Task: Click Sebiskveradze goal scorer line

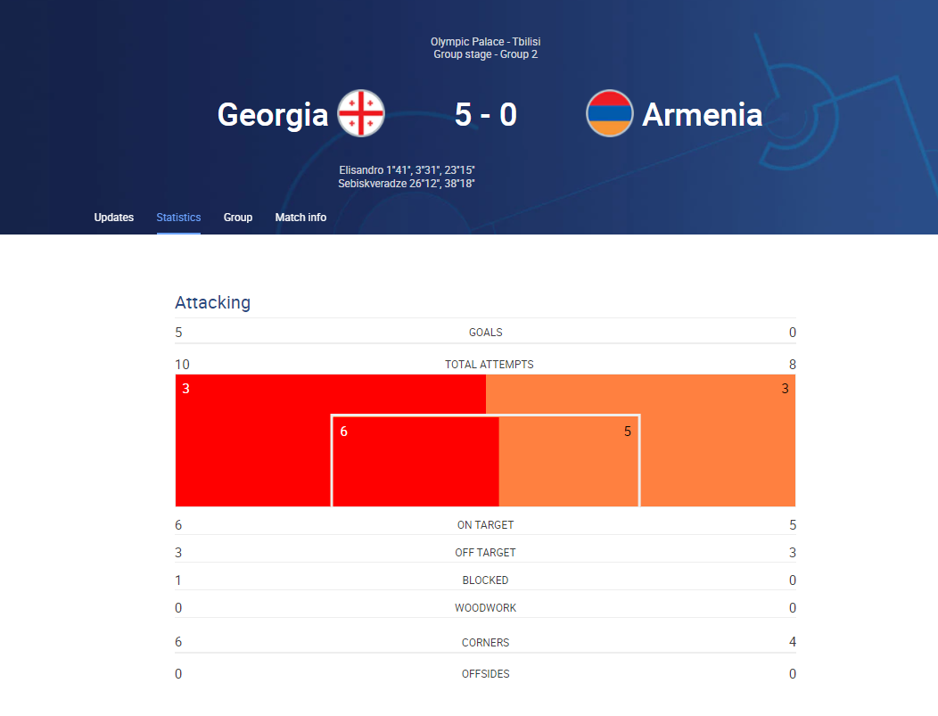Action: click(407, 183)
